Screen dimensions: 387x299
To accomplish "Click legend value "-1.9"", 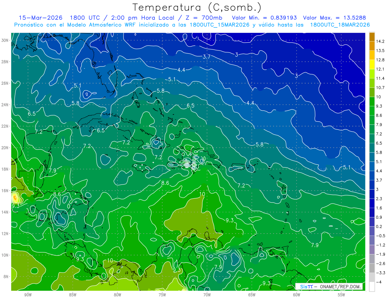I will point(381,254).
